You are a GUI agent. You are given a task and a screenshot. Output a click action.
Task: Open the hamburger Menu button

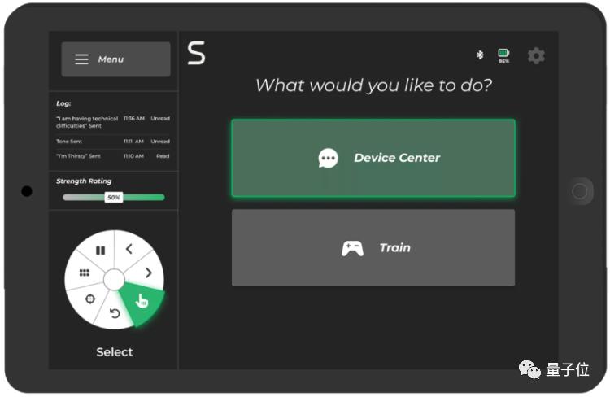pyautogui.click(x=115, y=59)
